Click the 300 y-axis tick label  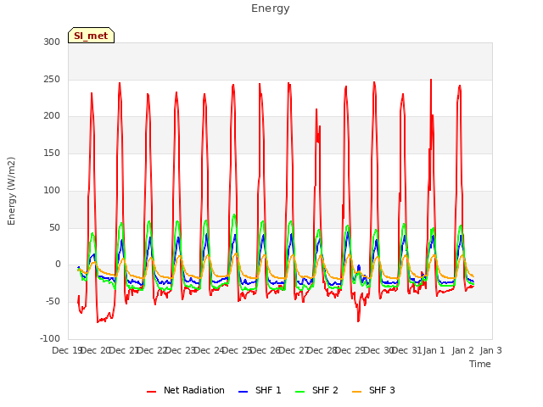tap(52, 42)
